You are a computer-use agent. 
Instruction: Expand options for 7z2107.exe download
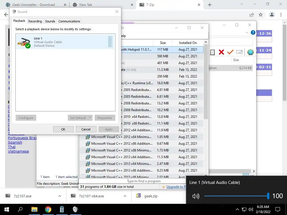(59, 196)
